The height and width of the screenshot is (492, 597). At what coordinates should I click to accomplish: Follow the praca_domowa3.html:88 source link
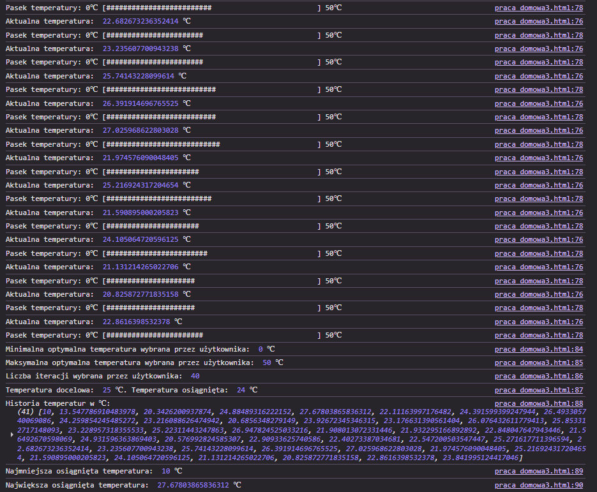[x=538, y=403]
